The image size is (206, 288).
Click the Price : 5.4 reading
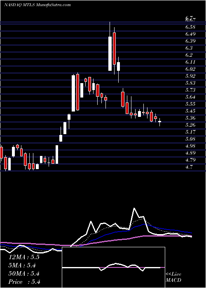tap(24, 282)
